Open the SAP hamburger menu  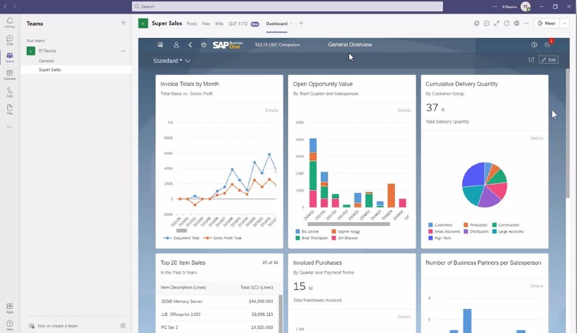pos(160,45)
